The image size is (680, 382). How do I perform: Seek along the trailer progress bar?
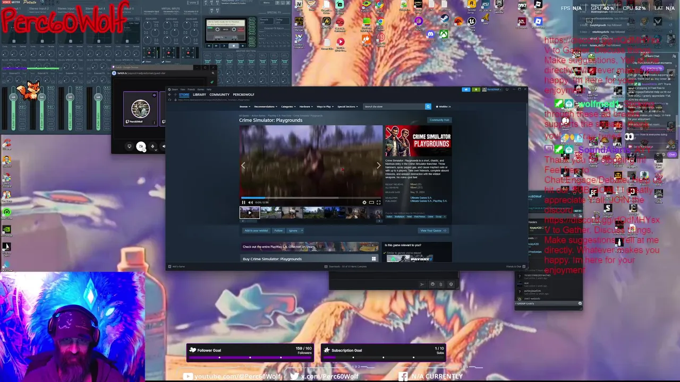click(x=311, y=197)
